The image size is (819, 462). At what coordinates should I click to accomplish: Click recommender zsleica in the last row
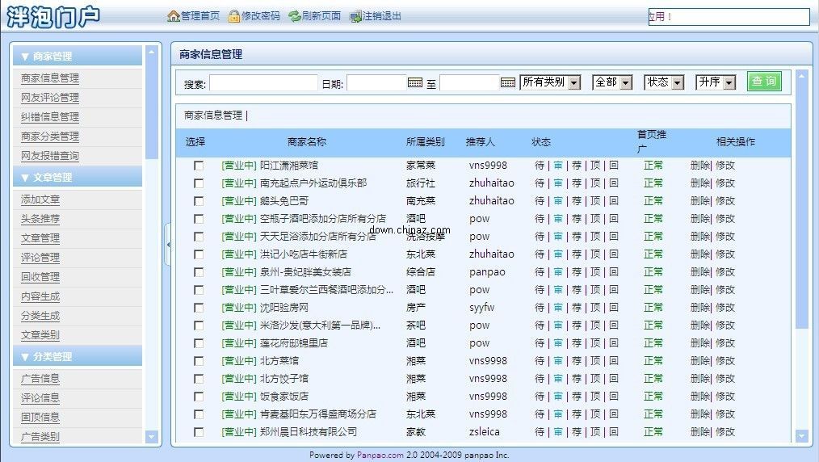click(x=484, y=432)
